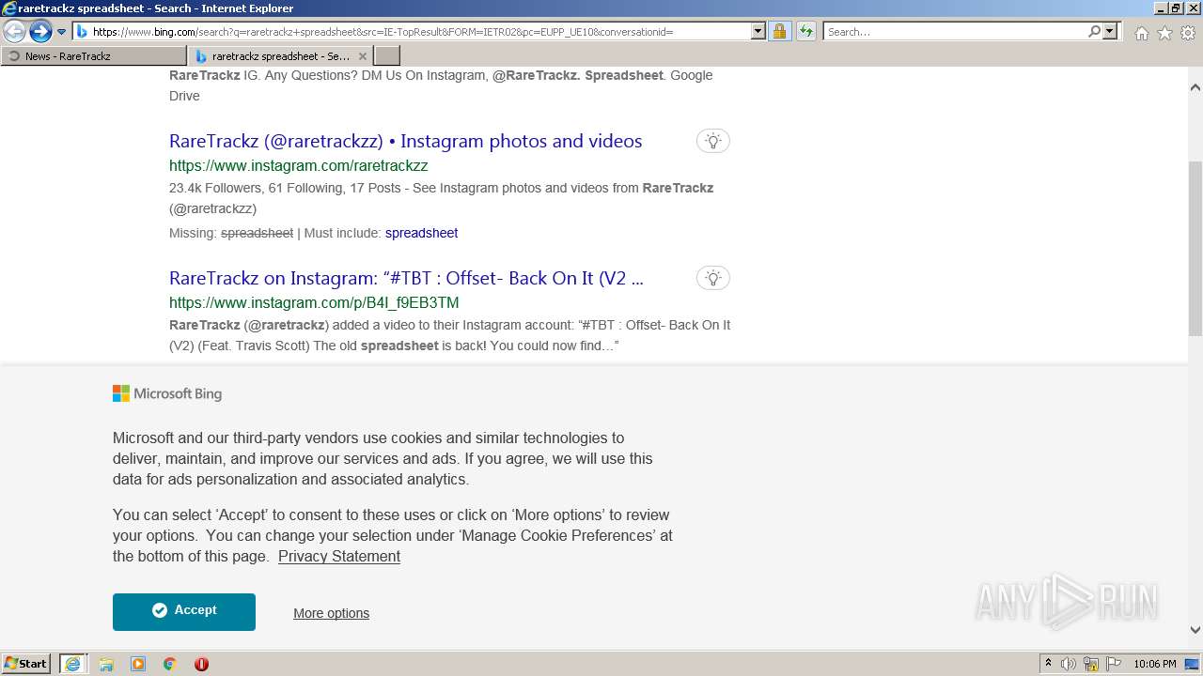Open the File Explorer taskbar icon
This screenshot has height=676, width=1203.
(x=106, y=664)
